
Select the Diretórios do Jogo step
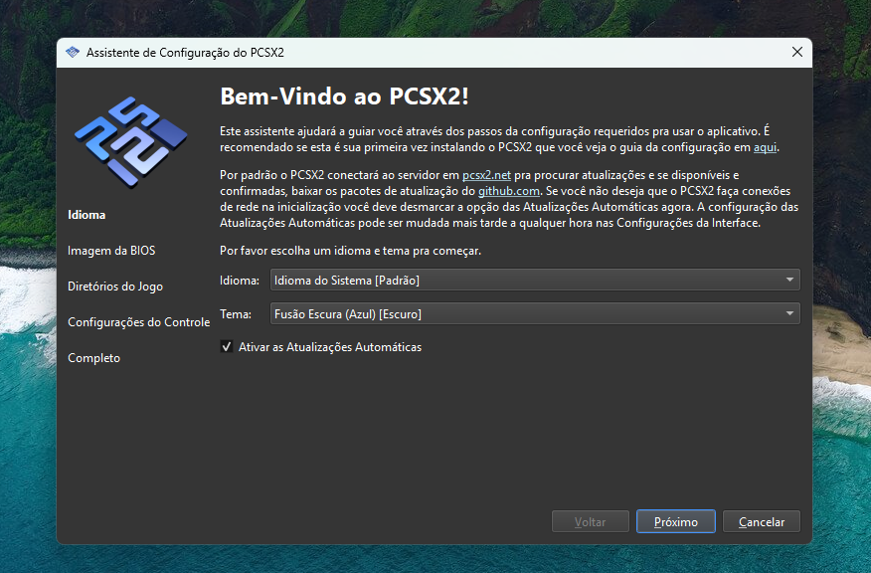115,286
